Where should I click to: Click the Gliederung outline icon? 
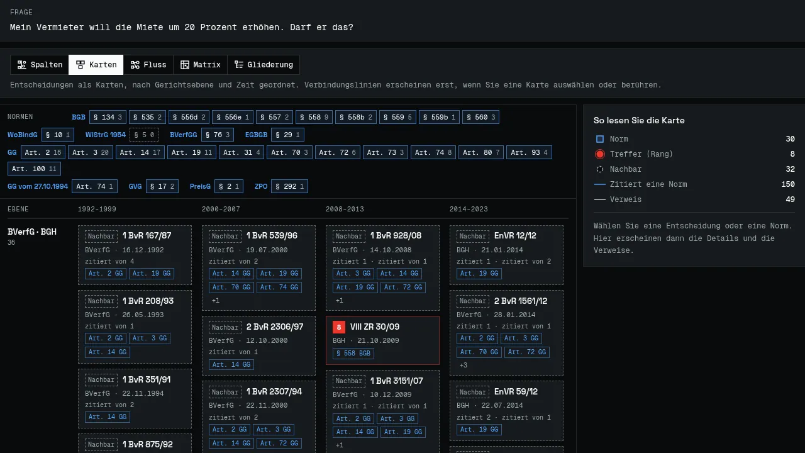coord(239,65)
